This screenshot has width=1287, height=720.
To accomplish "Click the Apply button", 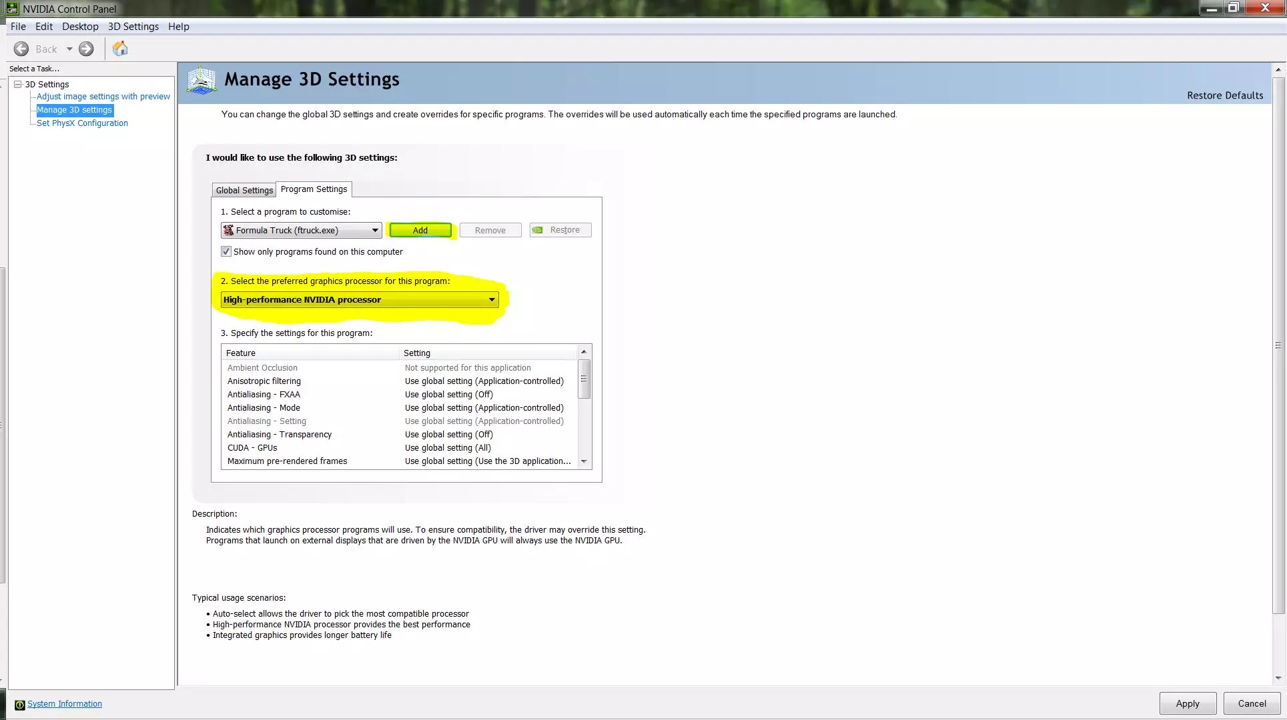I will pyautogui.click(x=1187, y=703).
